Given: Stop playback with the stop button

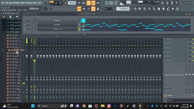Looking at the screenshot, I should 61,3.
